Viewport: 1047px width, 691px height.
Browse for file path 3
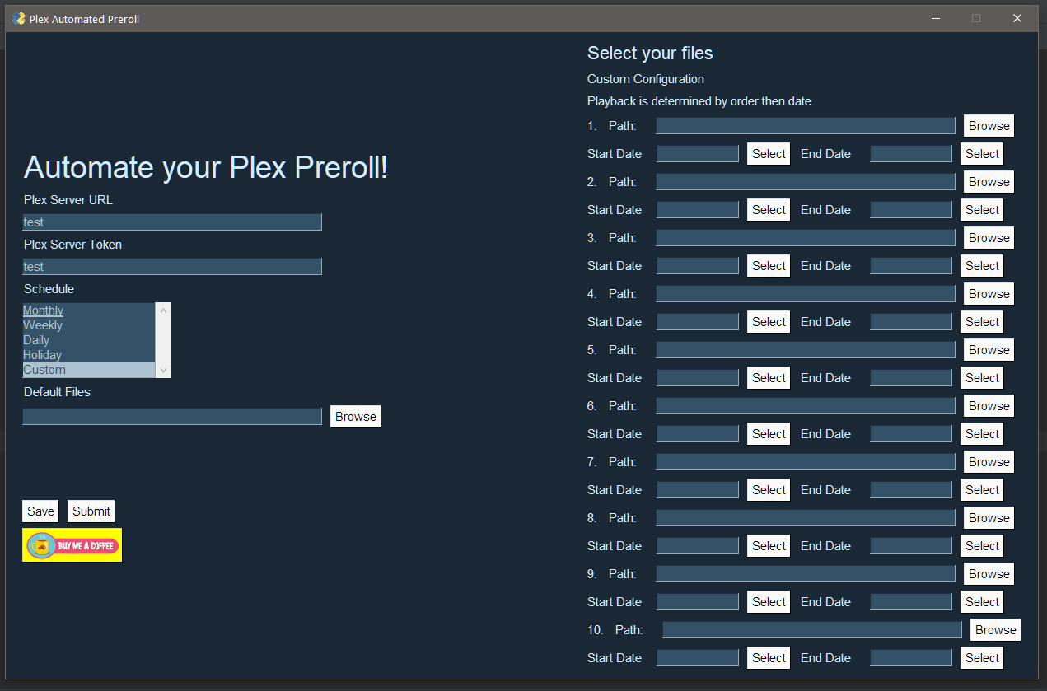(x=989, y=237)
